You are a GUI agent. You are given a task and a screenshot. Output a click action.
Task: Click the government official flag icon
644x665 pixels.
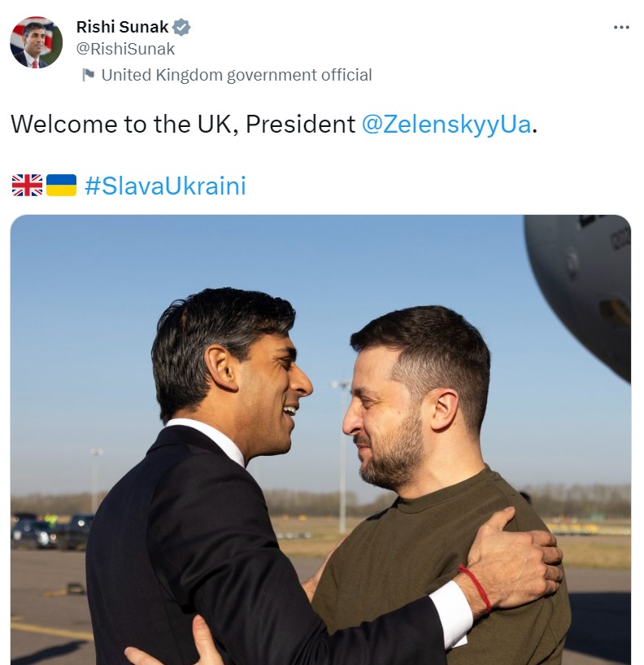tap(88, 76)
